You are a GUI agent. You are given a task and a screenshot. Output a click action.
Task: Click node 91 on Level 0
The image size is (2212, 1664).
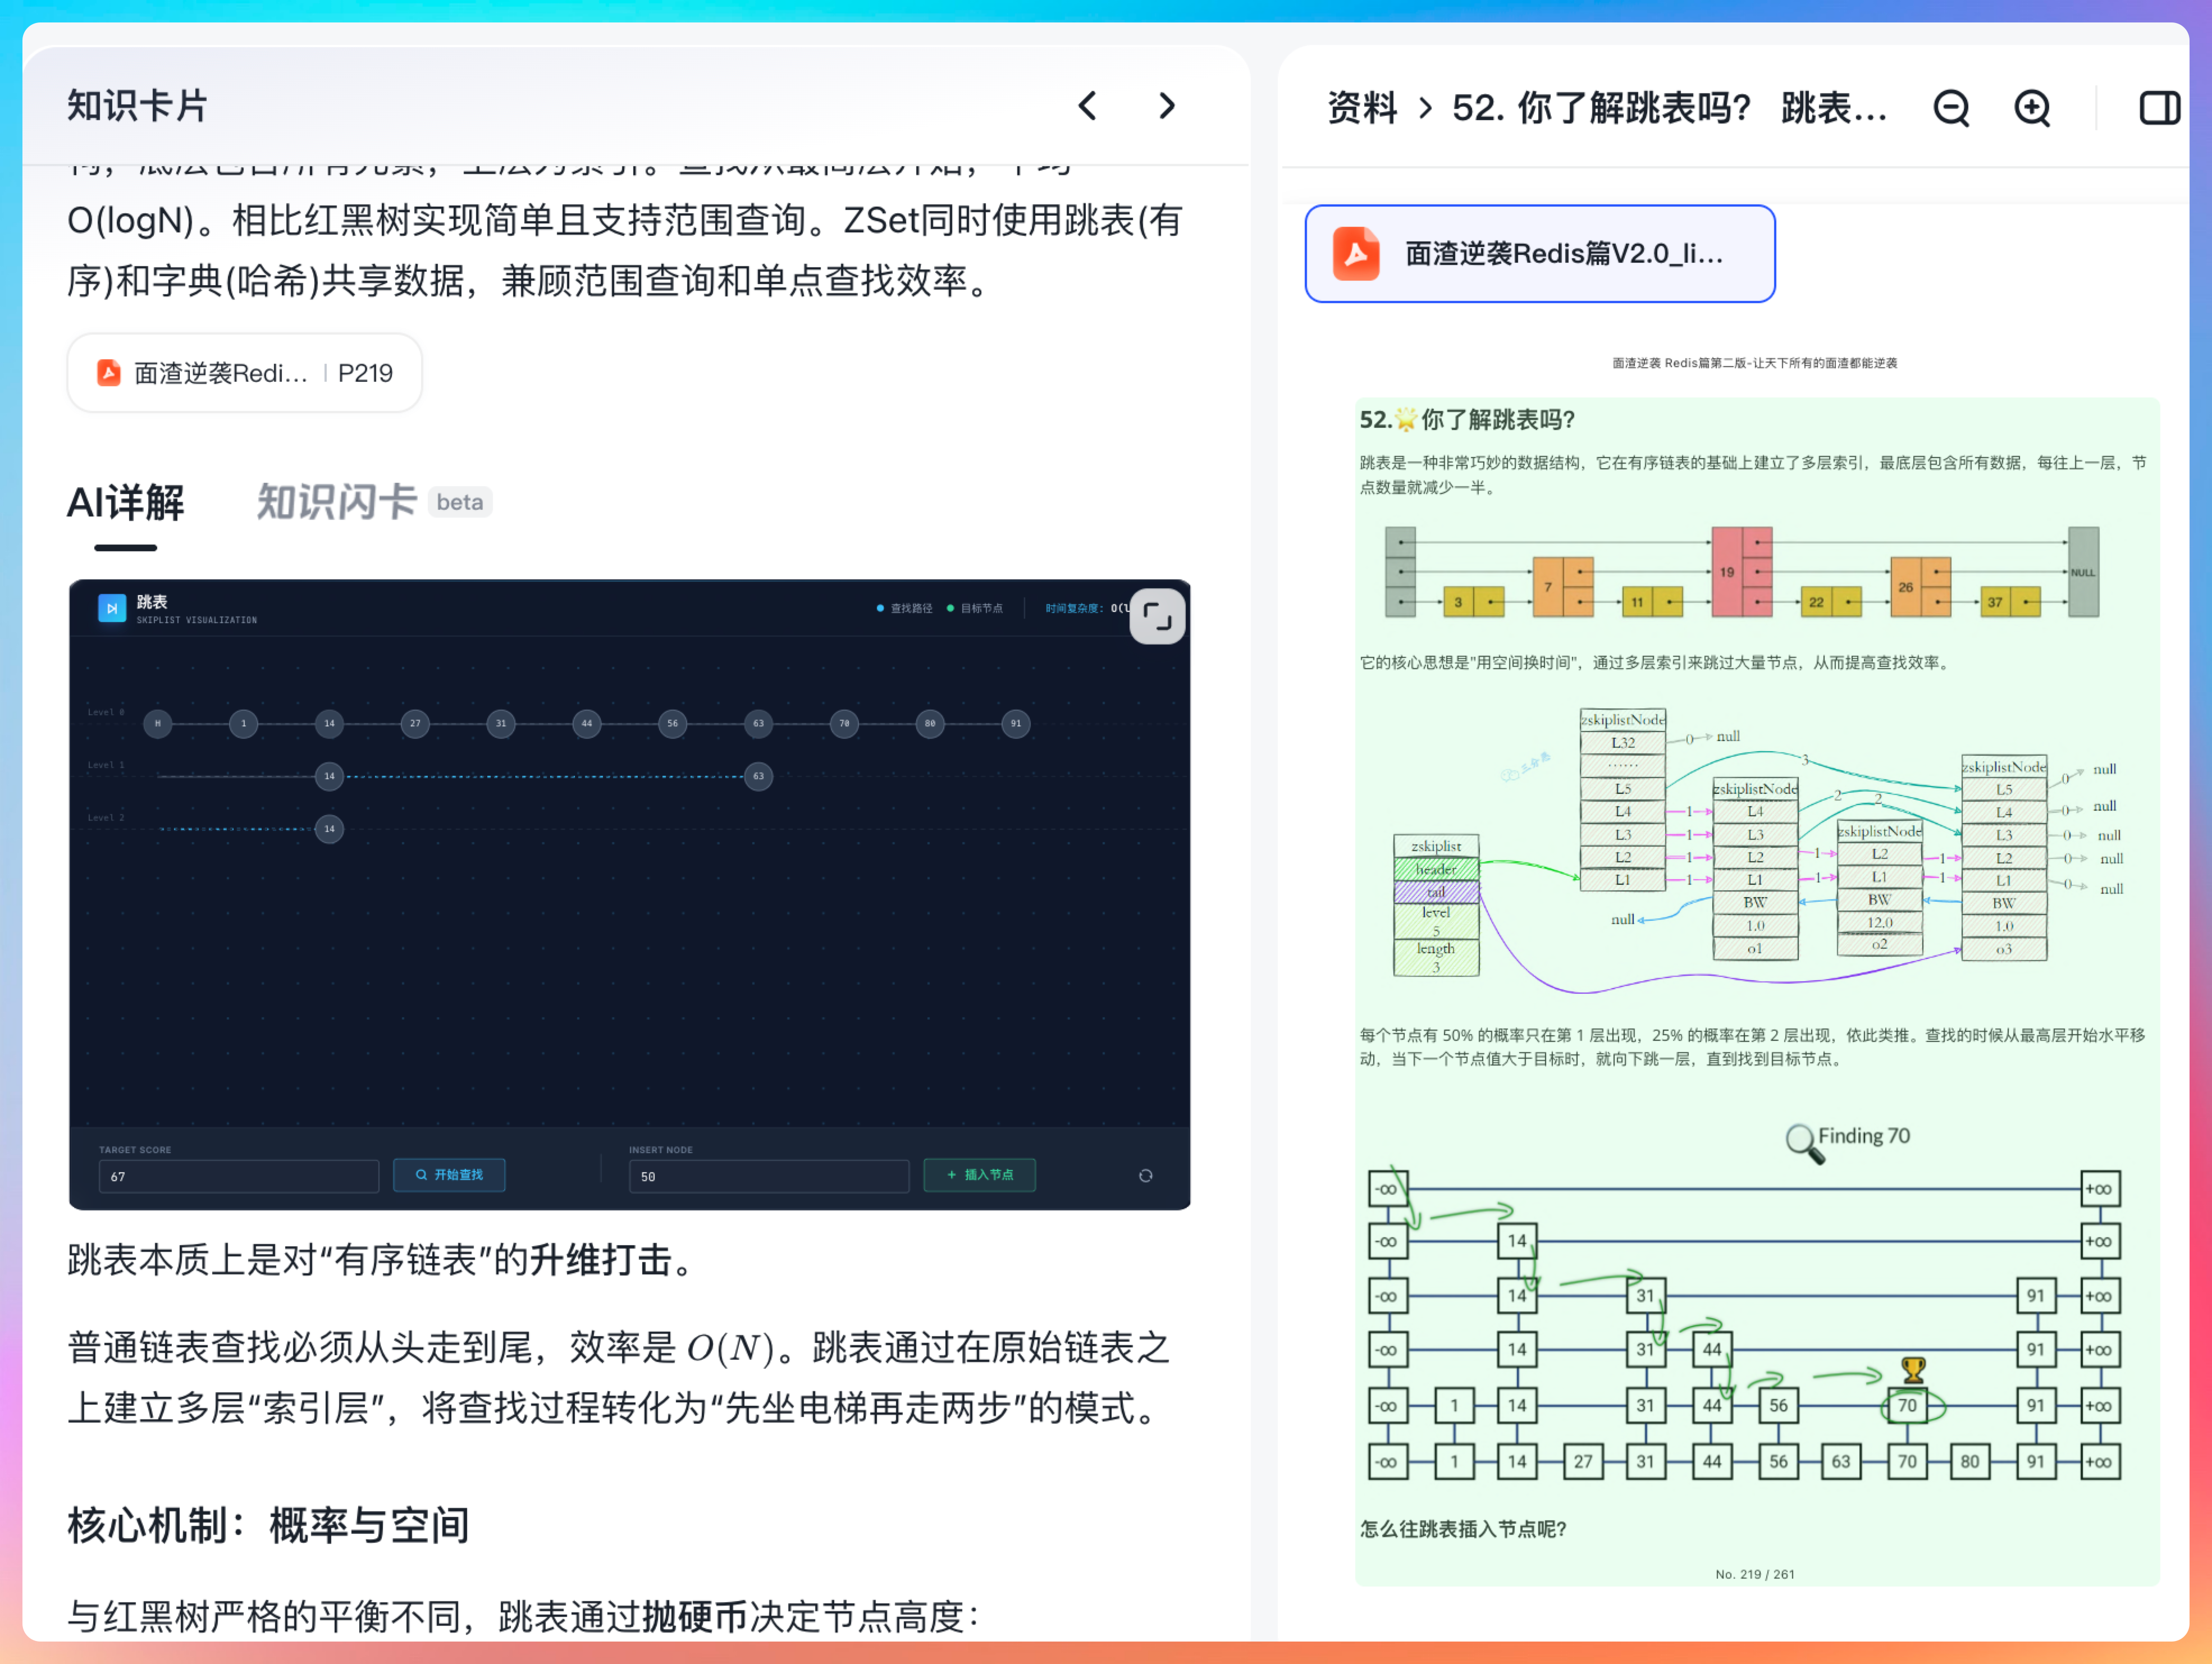click(1015, 723)
